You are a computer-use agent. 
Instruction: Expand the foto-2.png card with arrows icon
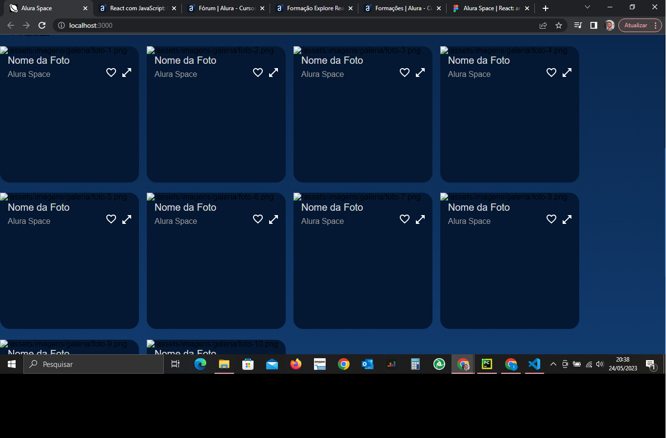point(274,73)
